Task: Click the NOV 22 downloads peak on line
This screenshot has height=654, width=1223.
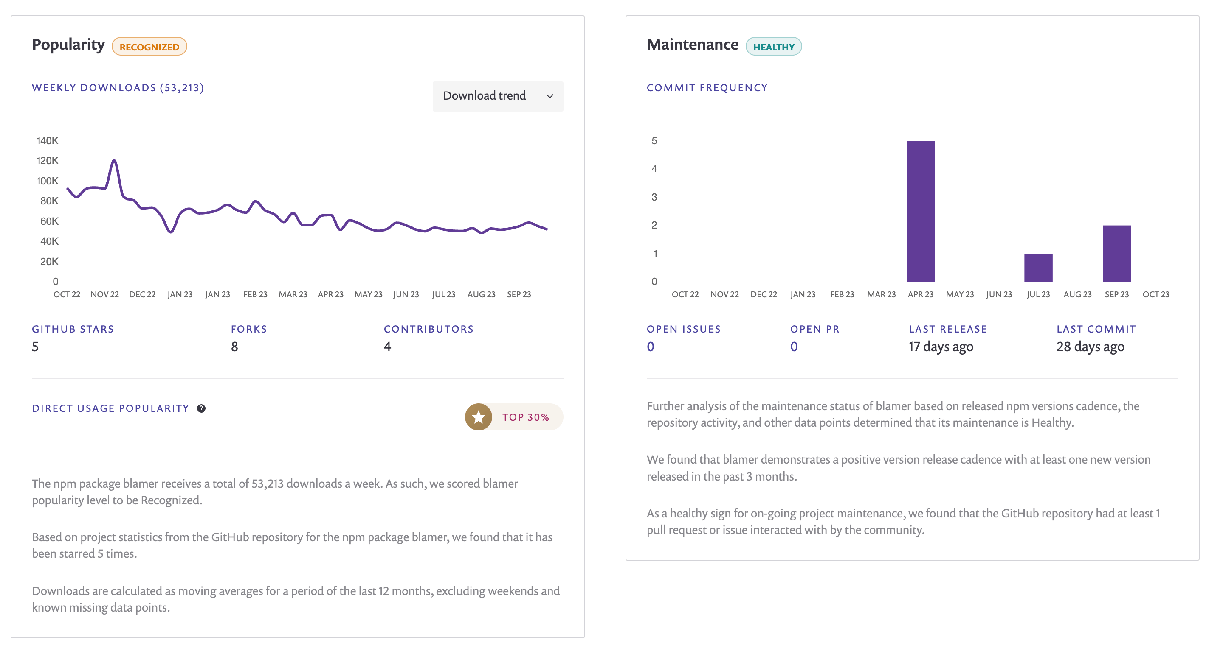Action: coord(114,161)
